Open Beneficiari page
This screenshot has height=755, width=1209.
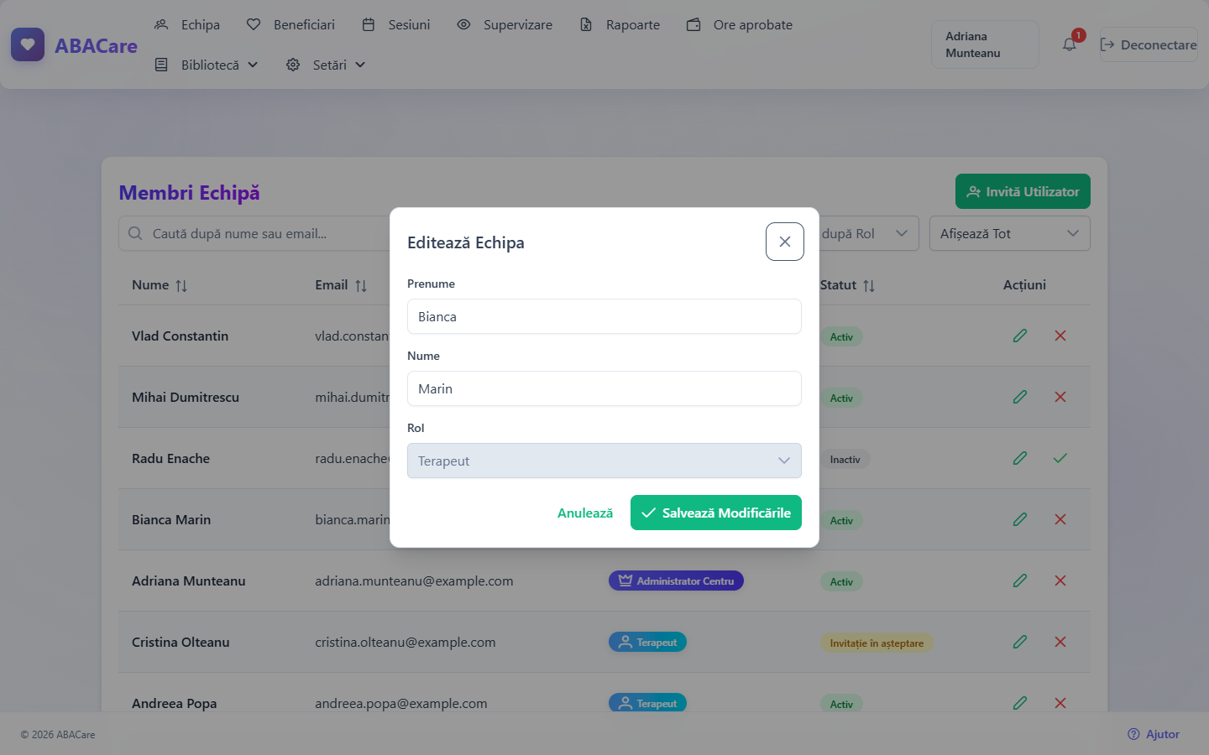290,24
